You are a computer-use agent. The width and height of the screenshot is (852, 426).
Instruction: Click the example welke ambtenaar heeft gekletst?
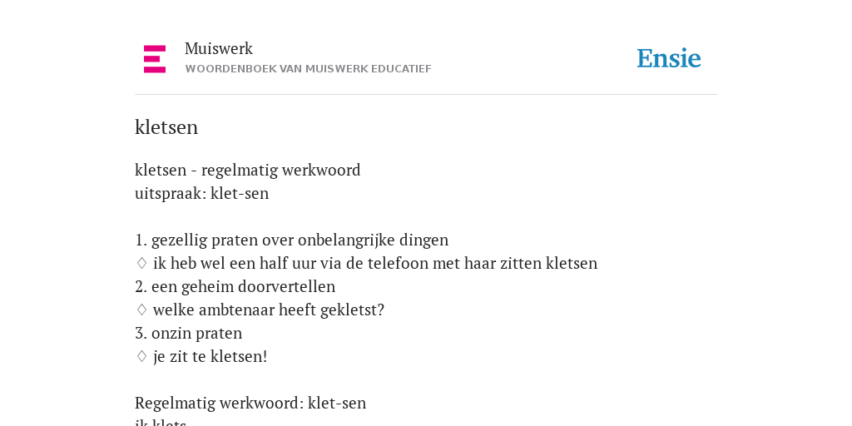(x=269, y=310)
